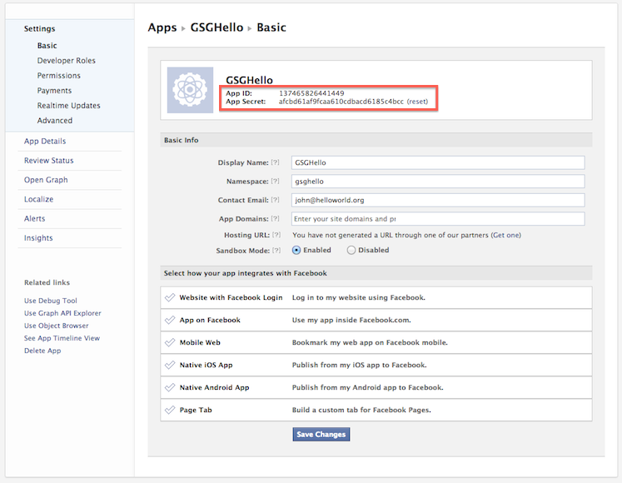Click Save Changes button
622x483 pixels.
(321, 434)
